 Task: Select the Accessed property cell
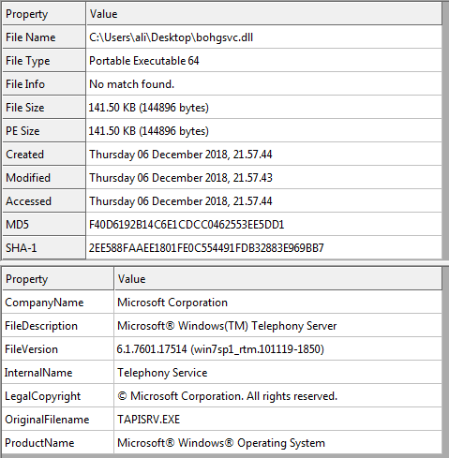coord(44,201)
